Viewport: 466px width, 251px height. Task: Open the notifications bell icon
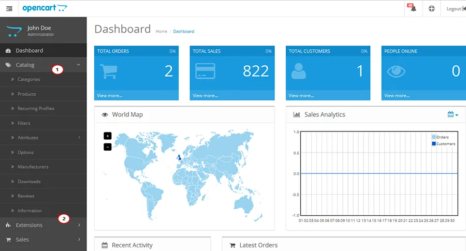[413, 8]
